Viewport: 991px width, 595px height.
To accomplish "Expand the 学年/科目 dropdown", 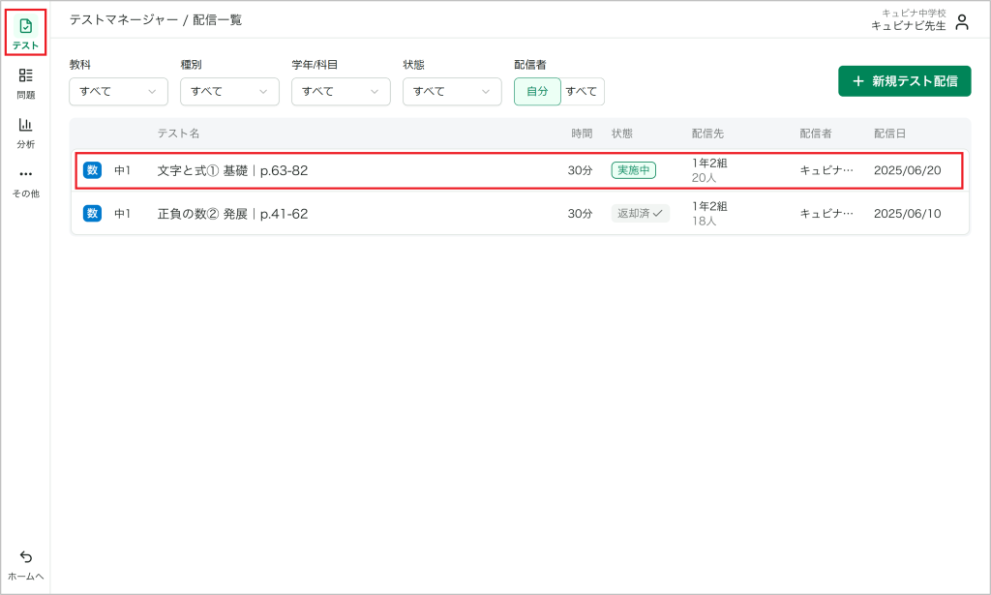I will click(x=341, y=92).
